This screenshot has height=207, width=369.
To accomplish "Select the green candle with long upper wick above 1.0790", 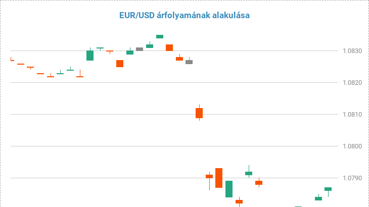I will [249, 173].
